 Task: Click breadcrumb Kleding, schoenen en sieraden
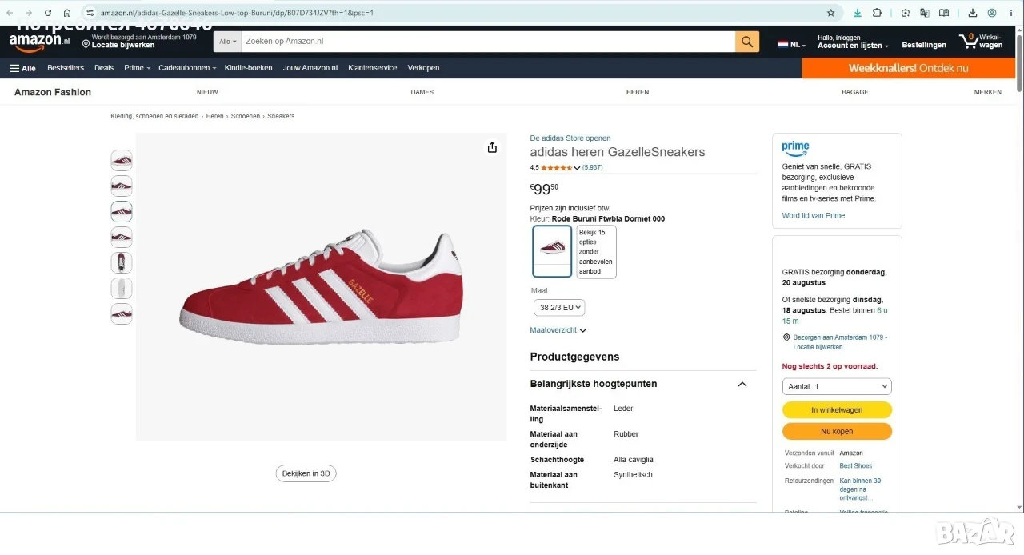pos(154,116)
